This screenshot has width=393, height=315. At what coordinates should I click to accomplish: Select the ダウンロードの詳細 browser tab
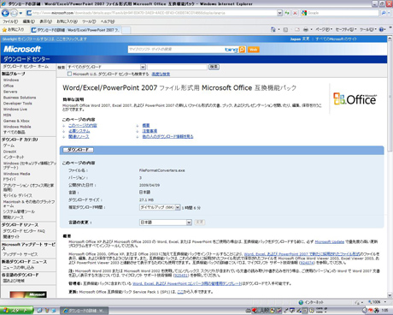pos(75,30)
